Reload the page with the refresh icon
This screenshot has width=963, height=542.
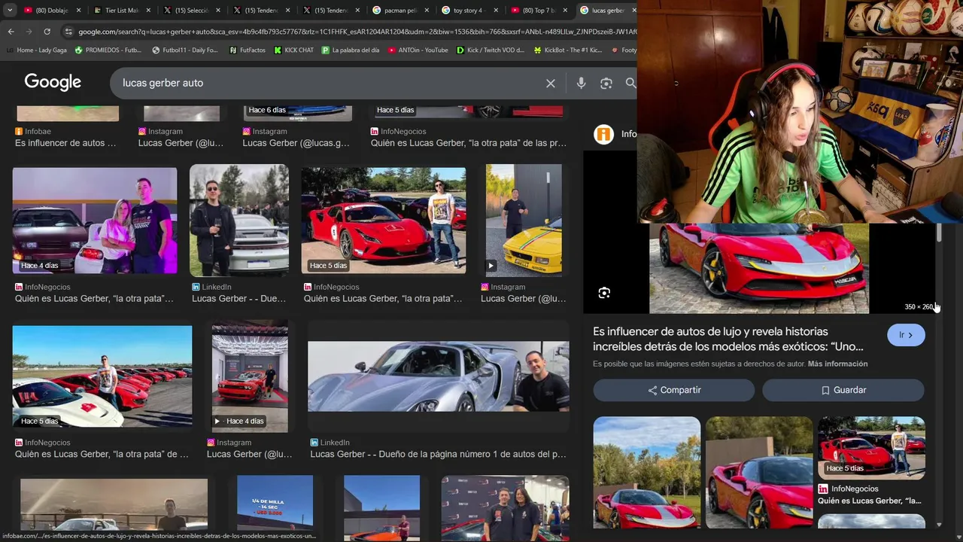tap(47, 32)
